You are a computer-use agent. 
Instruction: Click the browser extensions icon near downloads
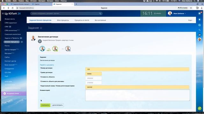pyautogui.click(x=197, y=8)
